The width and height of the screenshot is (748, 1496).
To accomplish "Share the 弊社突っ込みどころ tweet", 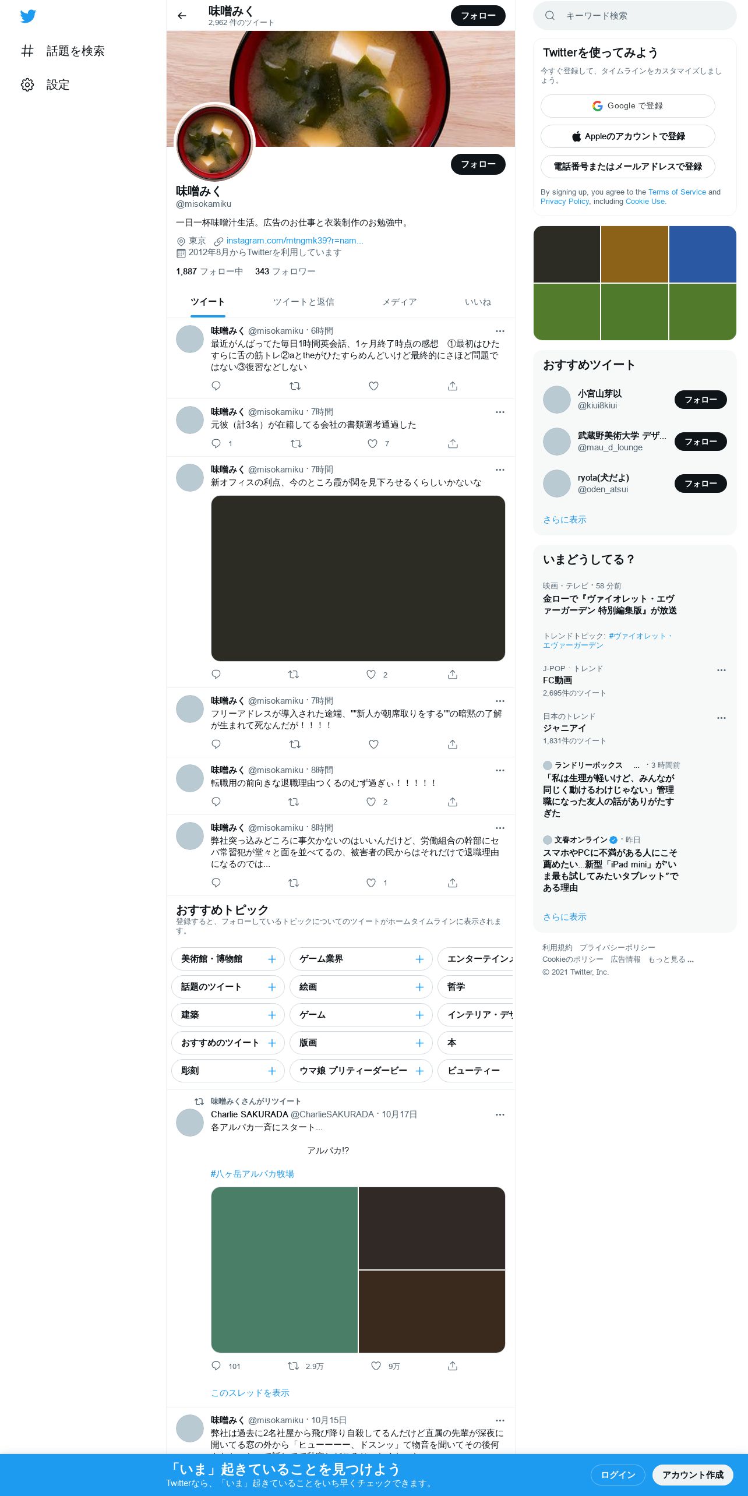I will [x=453, y=883].
